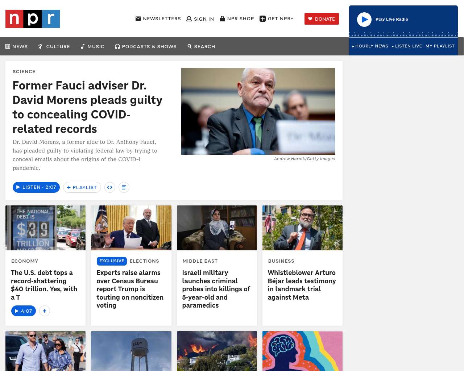This screenshot has height=371, width=464.
Task: Open the national debt sign thumbnail
Action: click(46, 228)
